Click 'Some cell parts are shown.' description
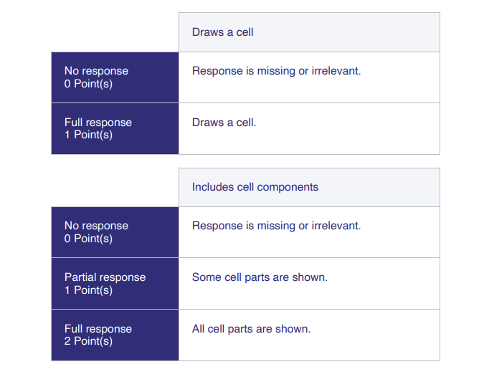 pos(260,277)
